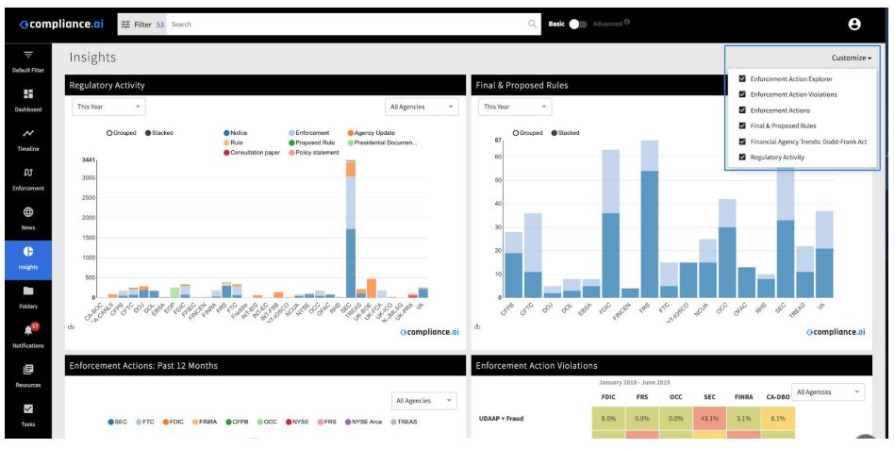Toggle TREAS series in Enforcement Actions legend
895x449 pixels.
[404, 423]
